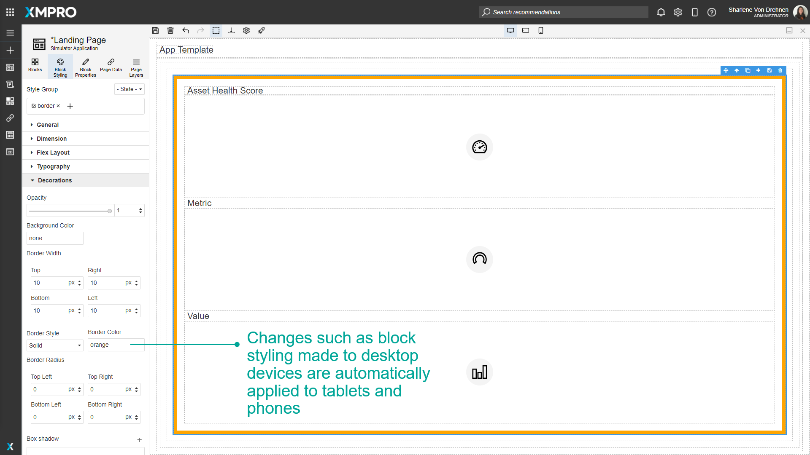Add a Box shadow with the plus button

pos(140,440)
